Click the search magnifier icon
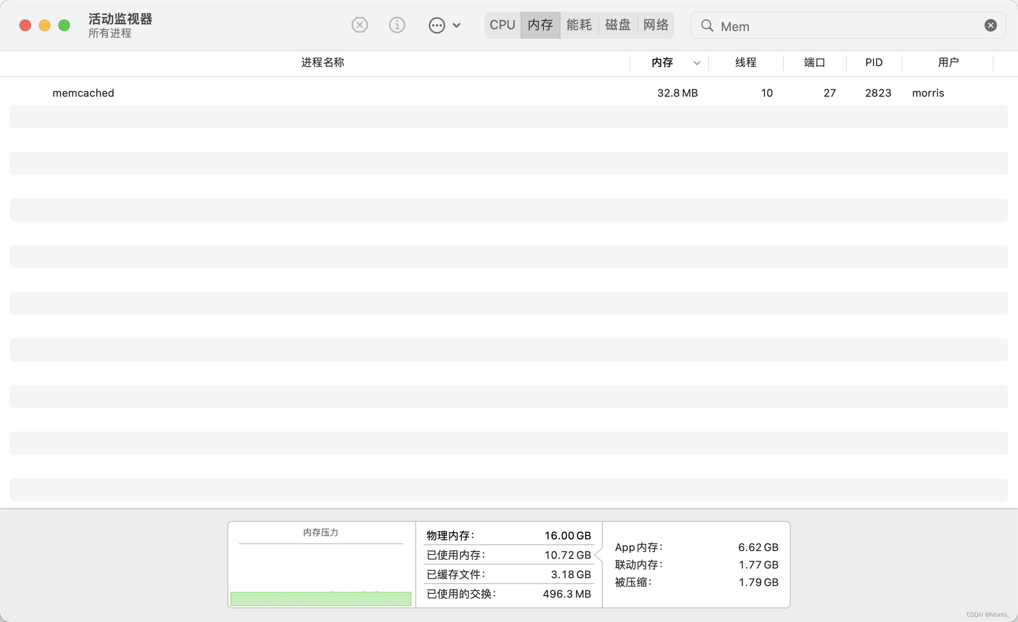This screenshot has width=1018, height=622. tap(707, 26)
